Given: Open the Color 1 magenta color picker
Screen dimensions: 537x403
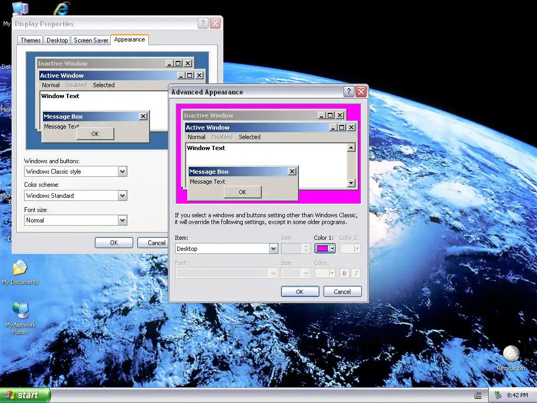Looking at the screenshot, I should 325,248.
